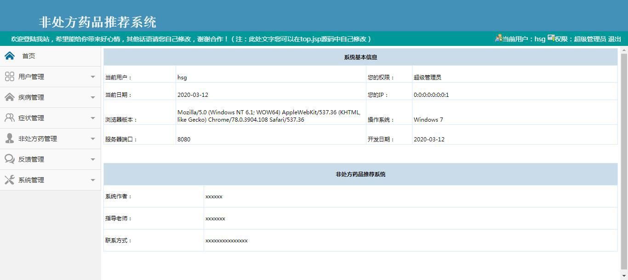Click the 超级管理员 value in table

(428, 78)
